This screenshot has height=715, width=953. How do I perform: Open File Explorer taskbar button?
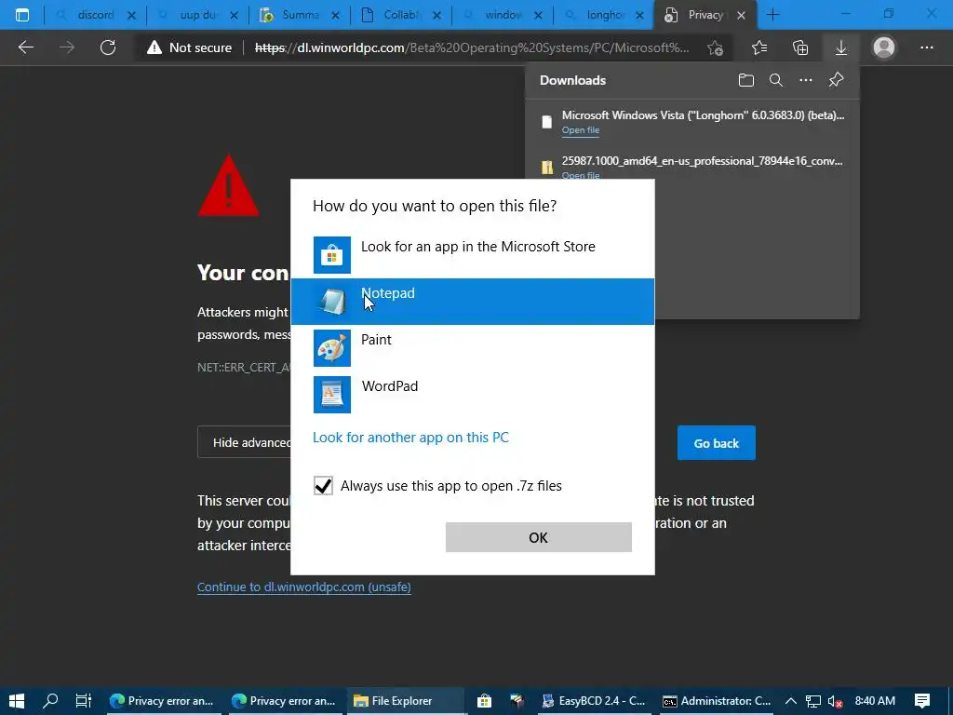406,701
